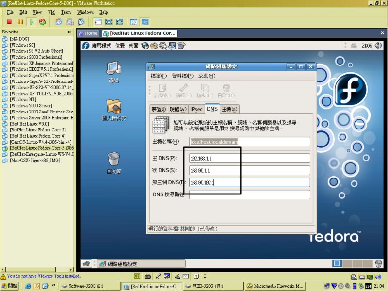Click the Primary DNS input field

250,159
